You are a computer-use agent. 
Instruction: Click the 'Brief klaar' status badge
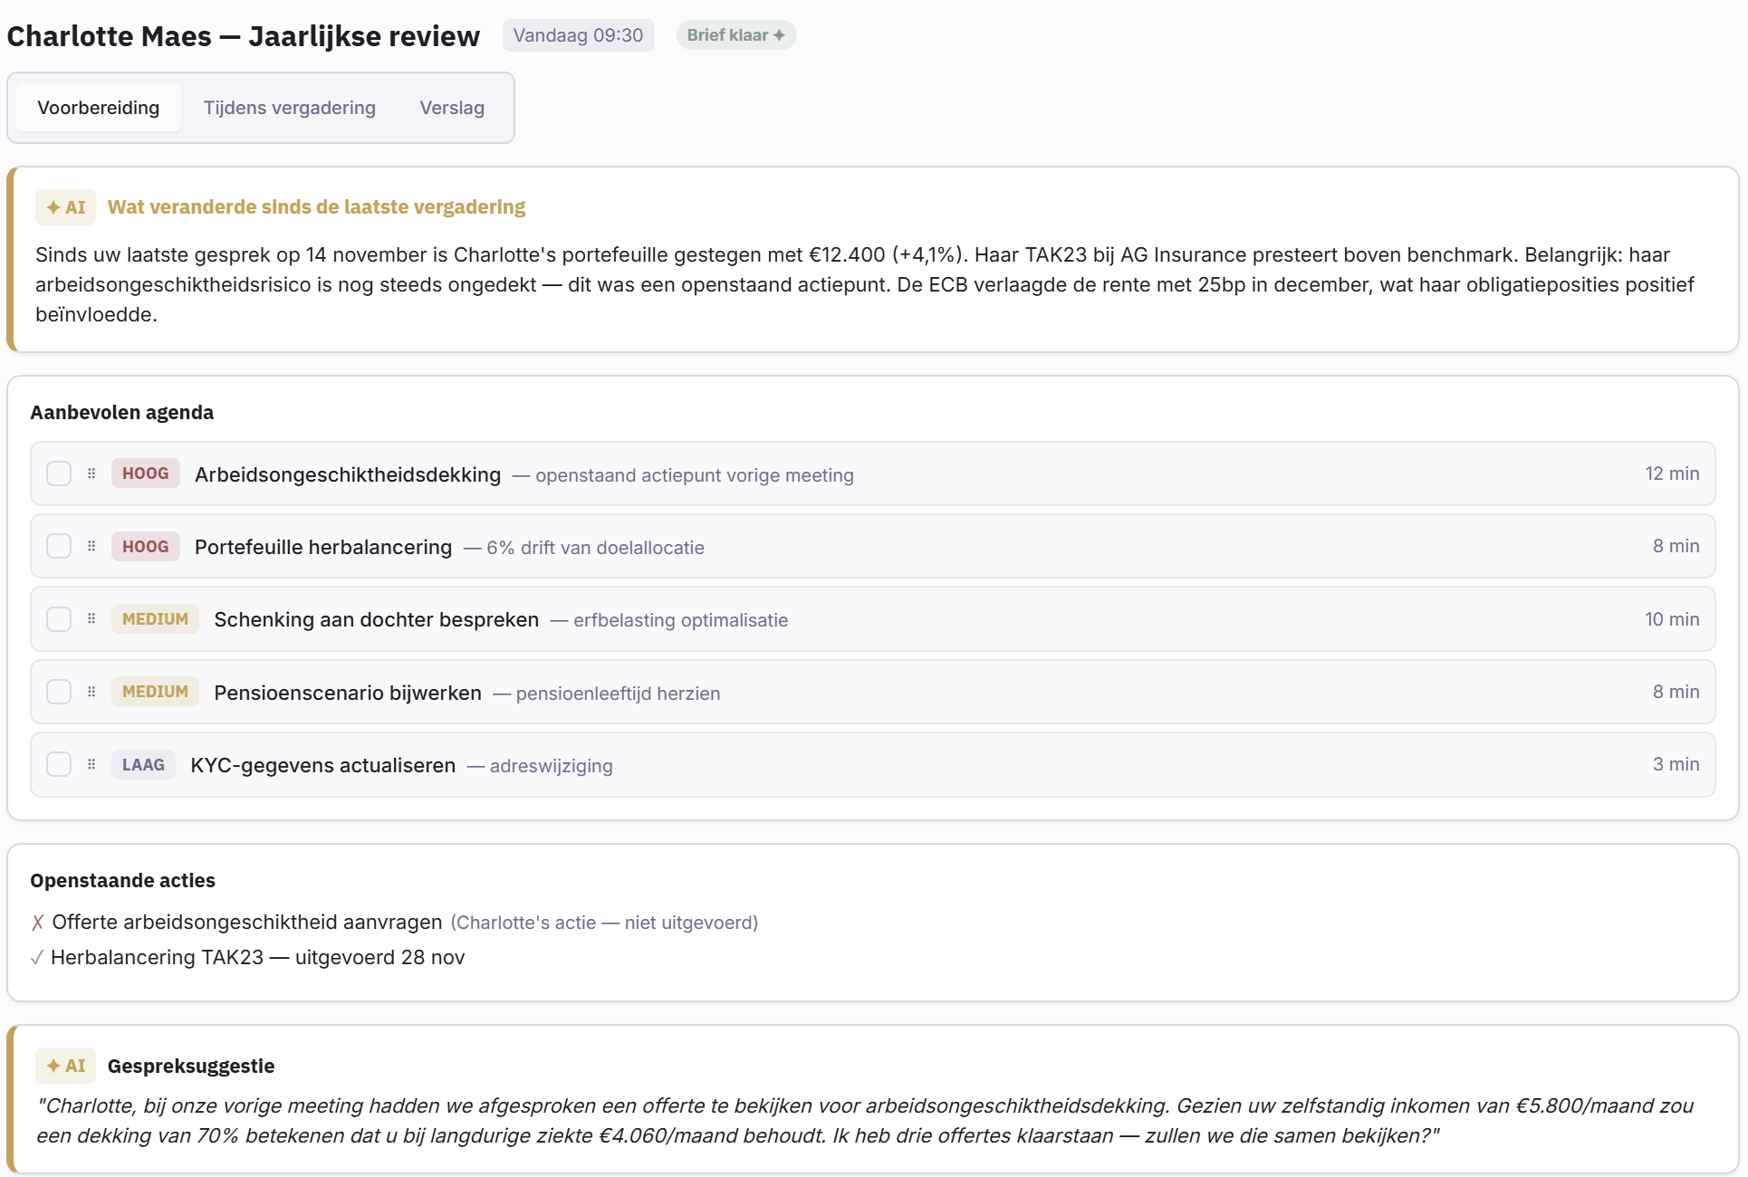[735, 35]
